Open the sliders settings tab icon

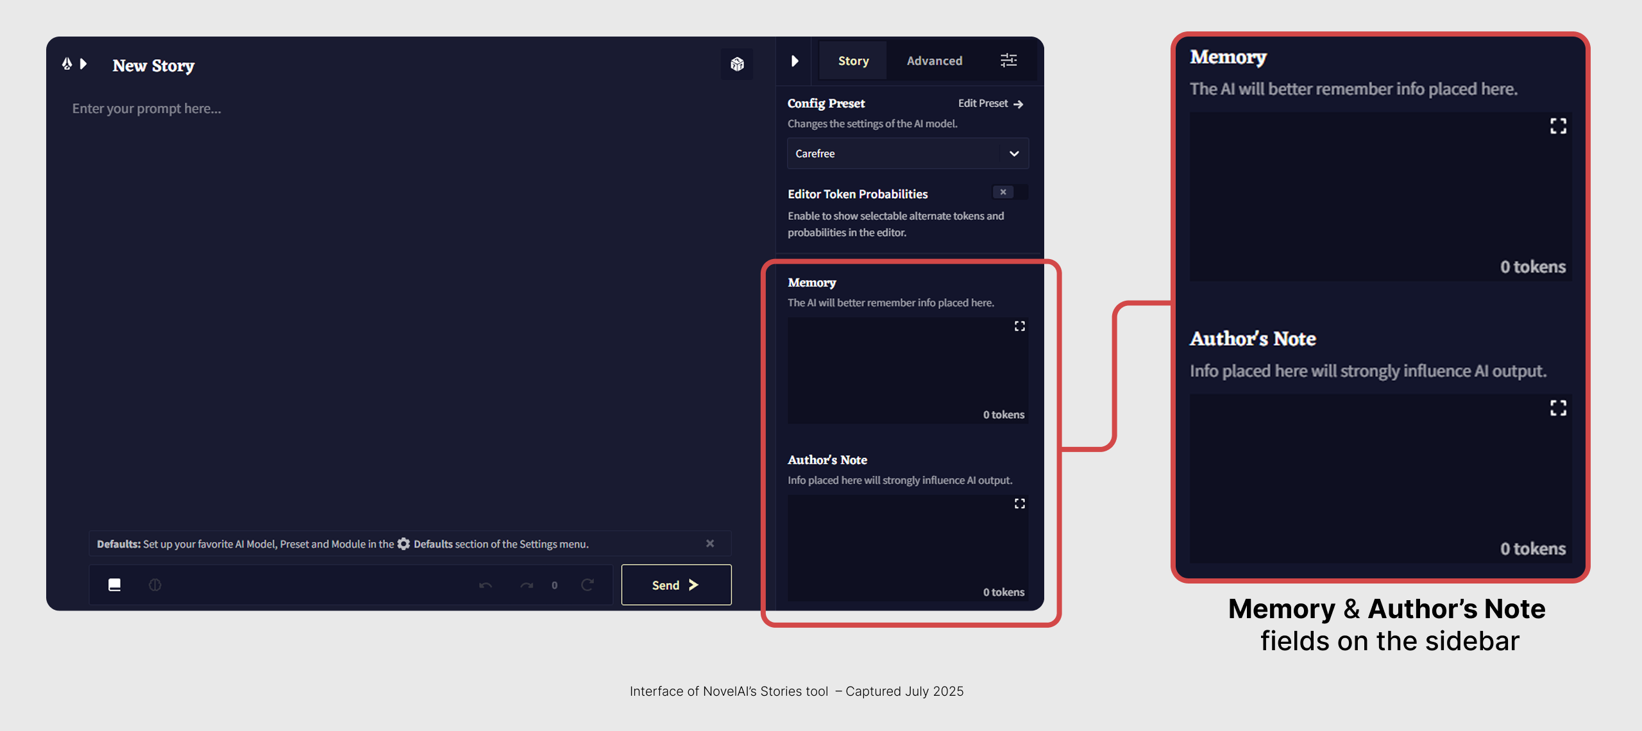click(x=1008, y=60)
